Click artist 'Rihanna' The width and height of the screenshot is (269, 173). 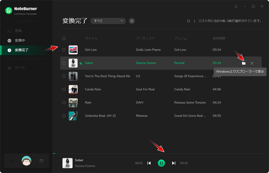coord(142,116)
